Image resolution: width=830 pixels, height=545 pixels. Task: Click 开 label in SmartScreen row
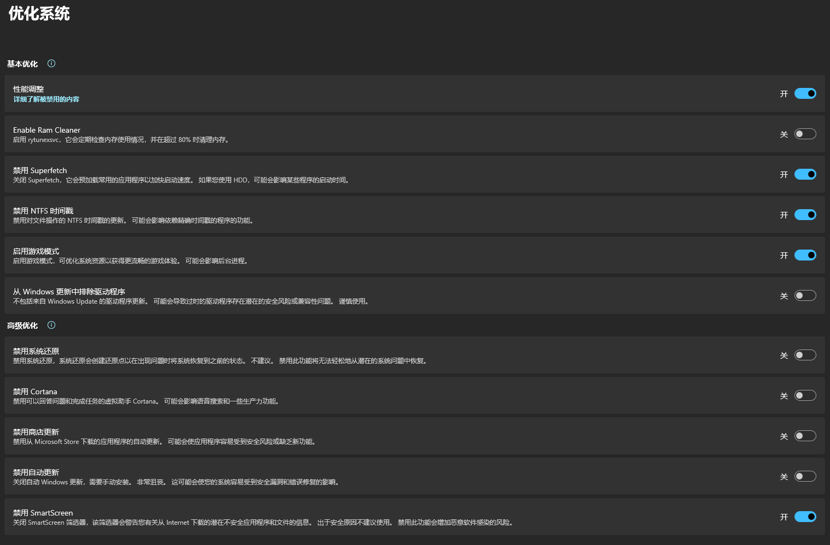pos(784,517)
